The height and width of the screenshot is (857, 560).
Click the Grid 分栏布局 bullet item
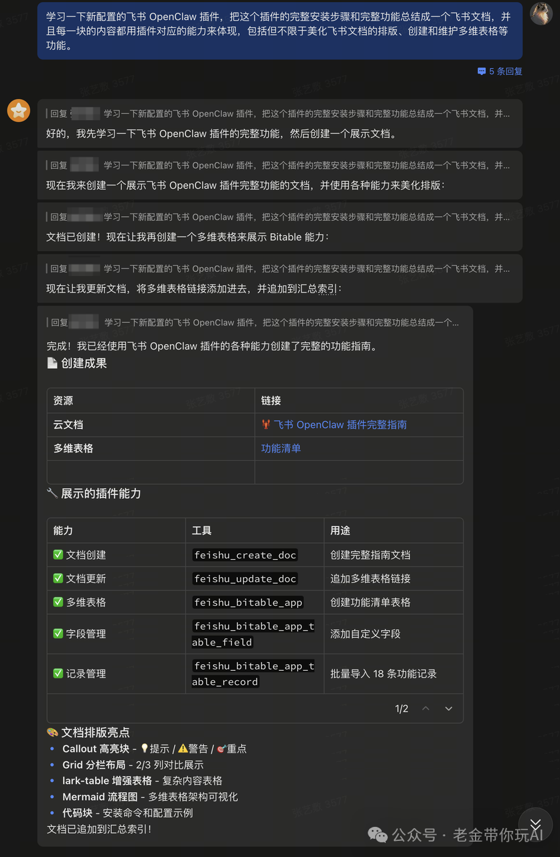coord(133,765)
